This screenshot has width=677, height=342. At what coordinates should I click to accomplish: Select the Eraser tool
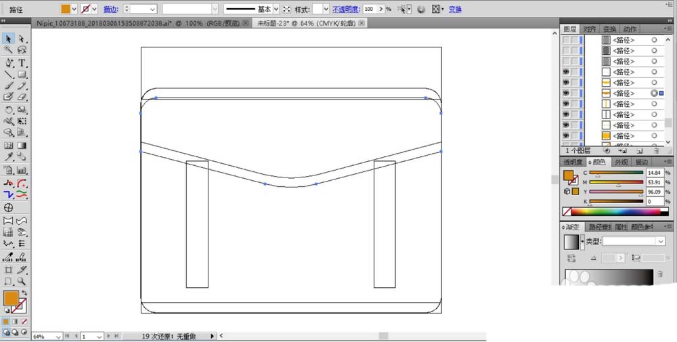(x=22, y=97)
